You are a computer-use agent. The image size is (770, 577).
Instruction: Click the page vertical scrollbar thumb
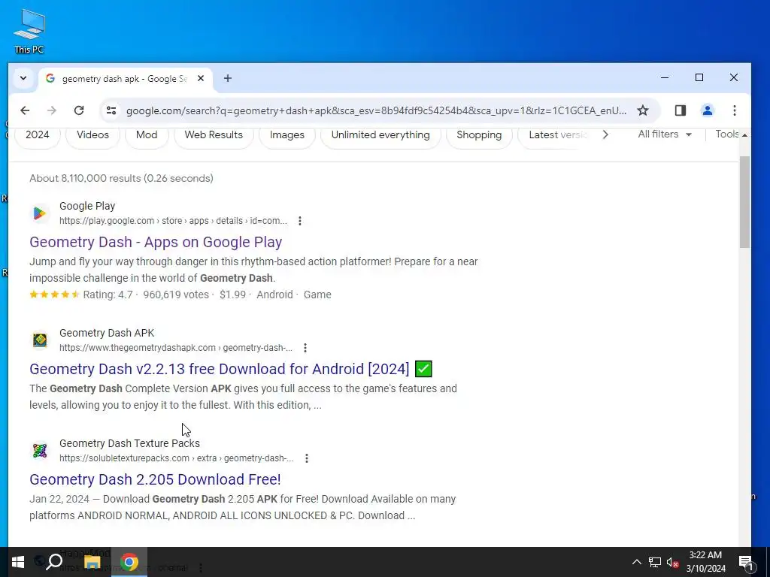pos(744,202)
